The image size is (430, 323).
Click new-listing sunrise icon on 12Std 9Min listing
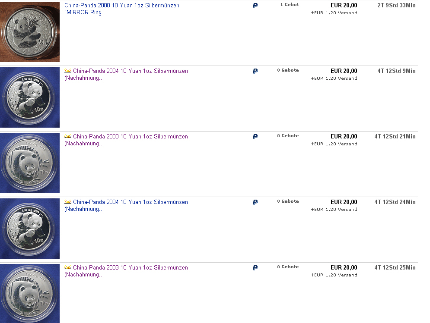[68, 71]
